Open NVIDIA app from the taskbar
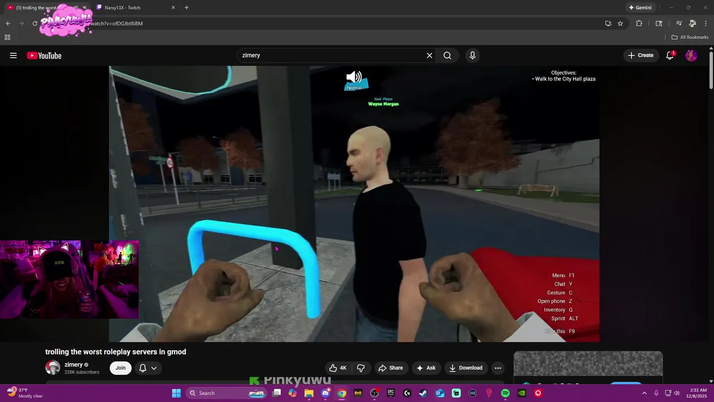Screen dimensions: 714x402 [522, 393]
